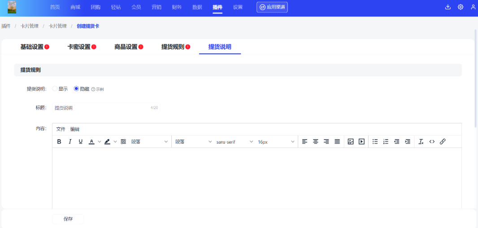
Task: Switch to the 基础设置 tab
Action: click(32, 47)
